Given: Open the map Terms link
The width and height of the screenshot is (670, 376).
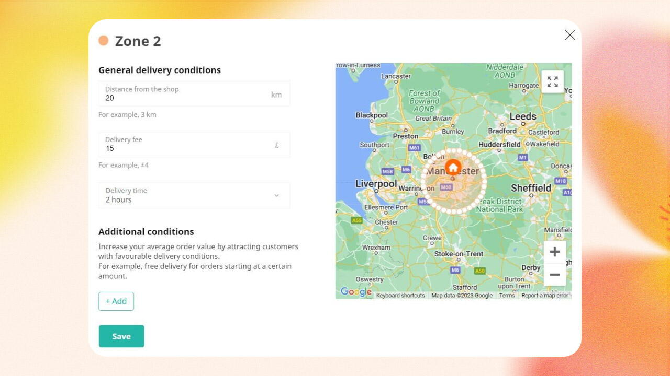Looking at the screenshot, I should (x=507, y=296).
